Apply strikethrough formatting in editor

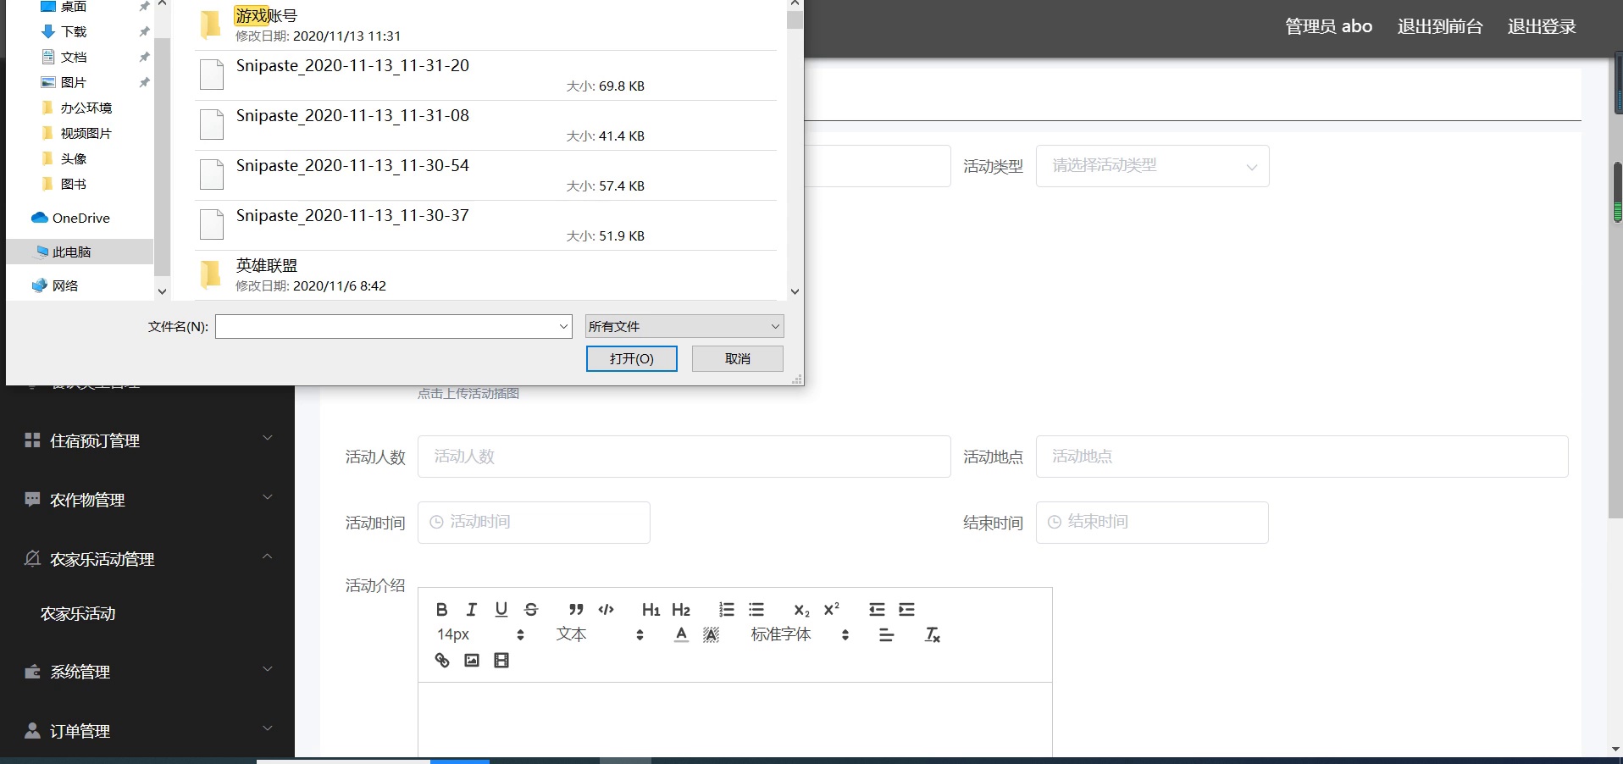tap(531, 610)
